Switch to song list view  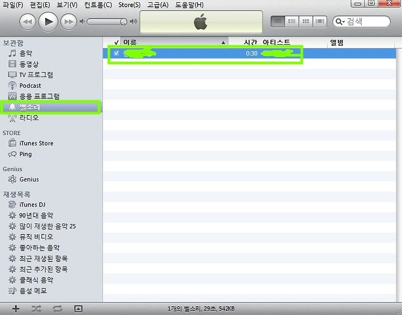(277, 22)
